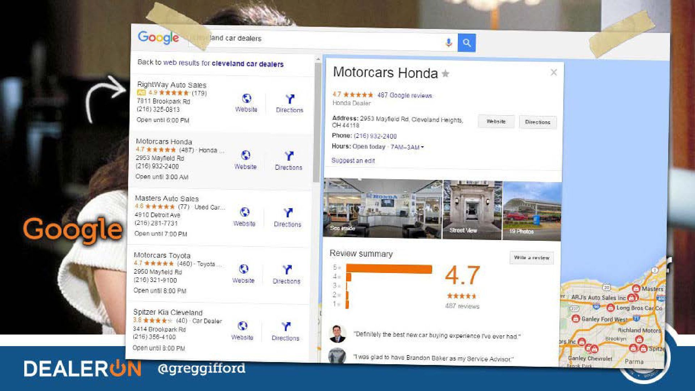
Task: Click the Website button in detail panel
Action: click(x=496, y=121)
